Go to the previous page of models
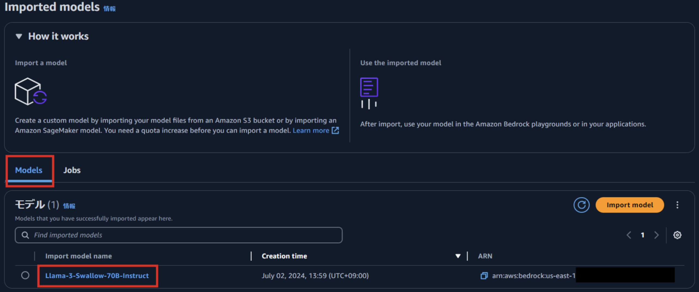Screen dimensions: 699x292 coord(629,235)
